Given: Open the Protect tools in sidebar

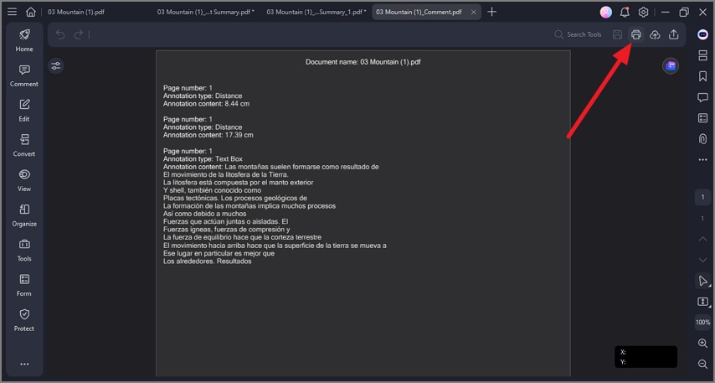Looking at the screenshot, I should tap(24, 320).
